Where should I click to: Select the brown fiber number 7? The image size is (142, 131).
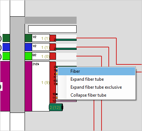57,84
